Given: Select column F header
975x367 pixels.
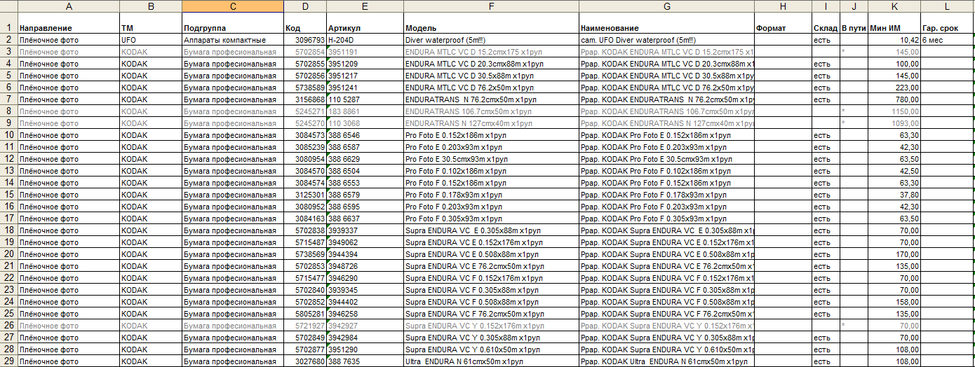Looking at the screenshot, I should tap(491, 6).
